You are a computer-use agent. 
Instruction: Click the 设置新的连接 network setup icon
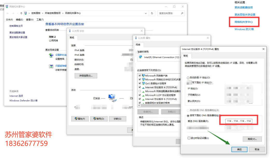[x=51, y=55]
